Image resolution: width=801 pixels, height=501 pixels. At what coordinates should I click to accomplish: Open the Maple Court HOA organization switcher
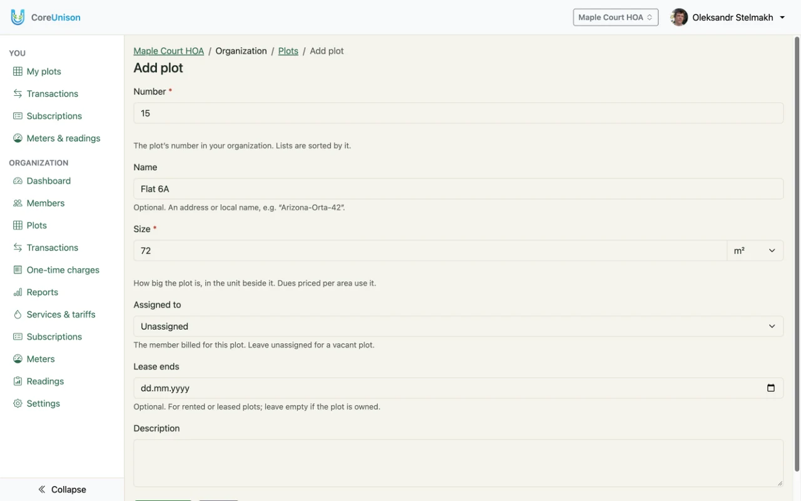point(616,18)
